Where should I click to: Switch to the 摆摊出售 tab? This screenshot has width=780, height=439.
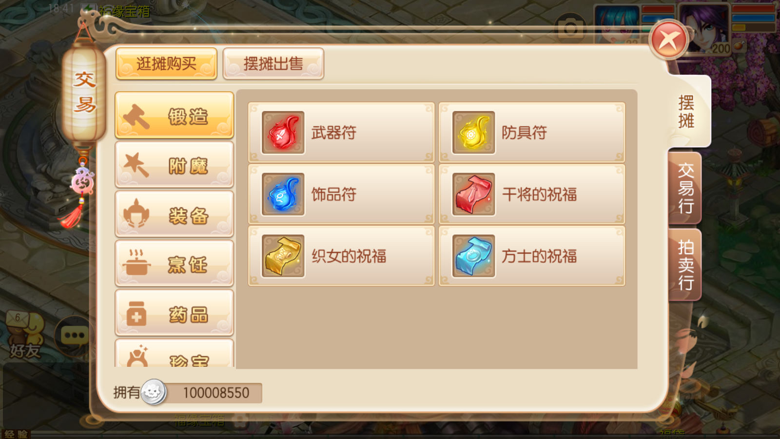tap(273, 63)
